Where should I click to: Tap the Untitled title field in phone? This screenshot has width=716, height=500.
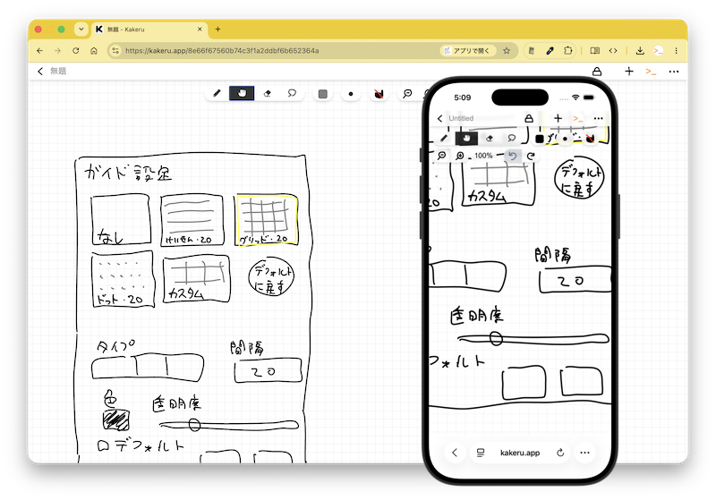click(461, 118)
